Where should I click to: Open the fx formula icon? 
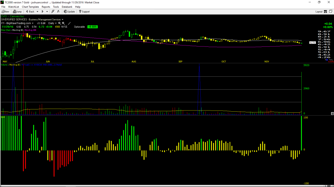58,12
